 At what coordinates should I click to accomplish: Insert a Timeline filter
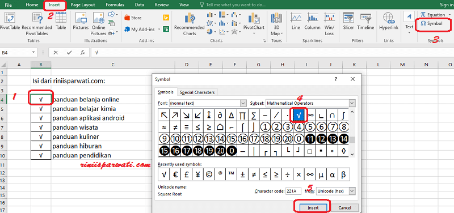[x=365, y=22]
